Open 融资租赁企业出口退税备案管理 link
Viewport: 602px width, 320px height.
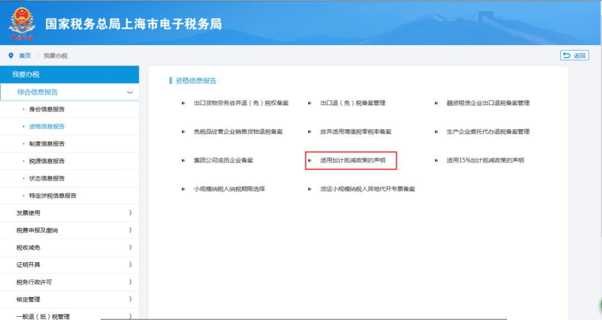pyautogui.click(x=488, y=103)
